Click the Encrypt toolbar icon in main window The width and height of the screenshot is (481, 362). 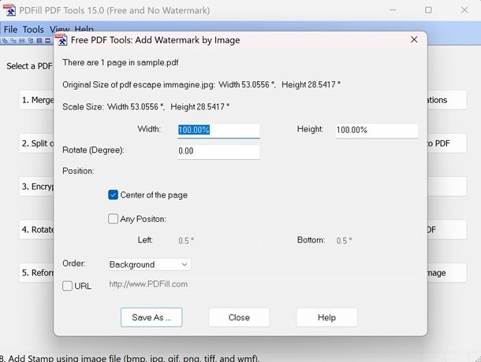(22, 40)
